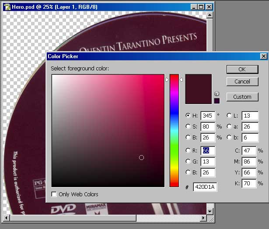The height and width of the screenshot is (229, 269).
Task: Select the Lab a radio button
Action: (229, 126)
